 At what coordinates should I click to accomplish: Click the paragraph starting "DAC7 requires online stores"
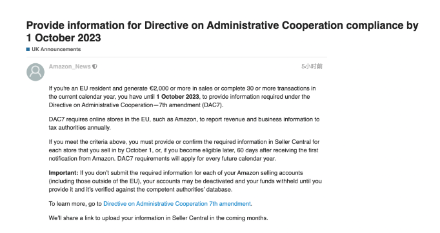[x=184, y=123]
